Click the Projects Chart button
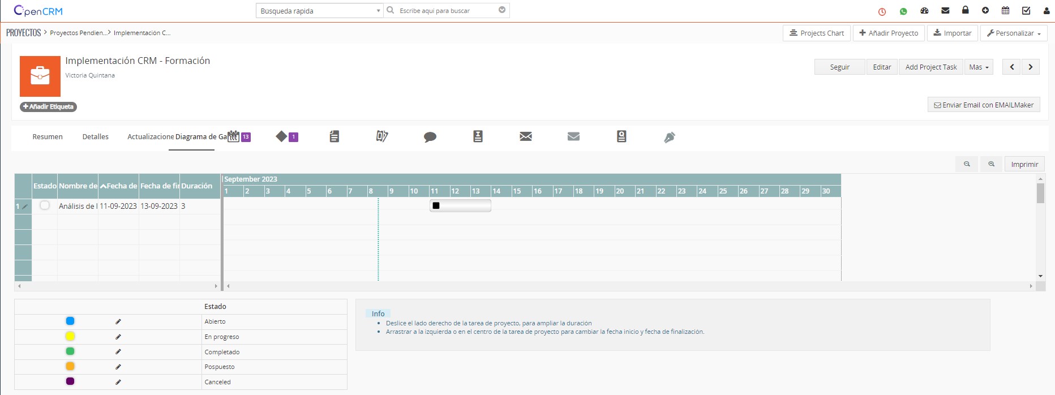This screenshot has height=395, width=1055. click(x=817, y=33)
